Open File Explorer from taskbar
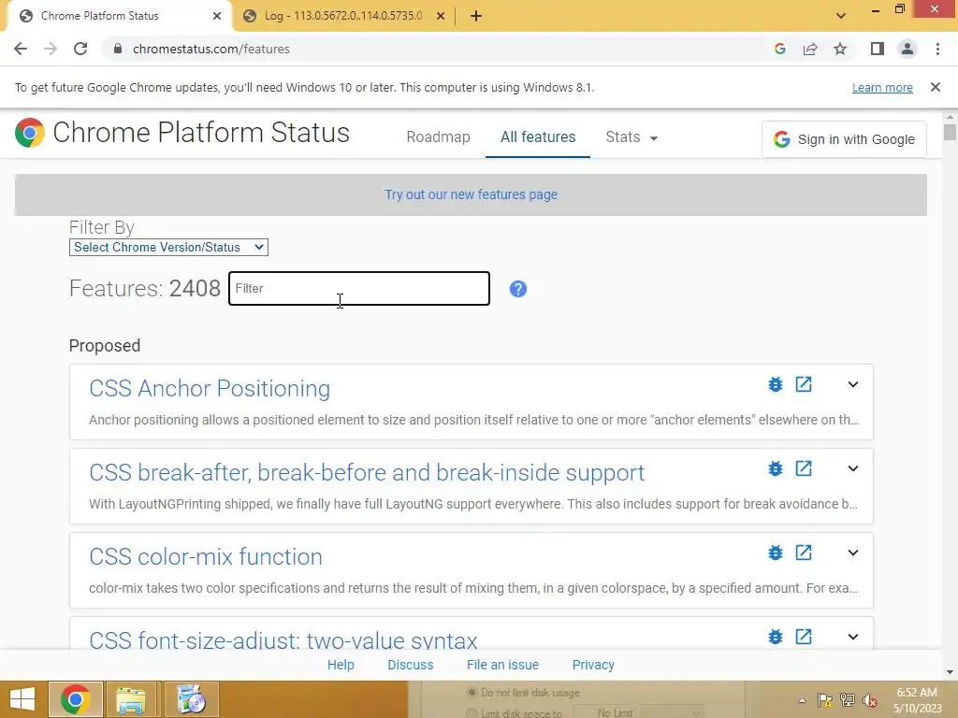Screen dimensions: 958x718 pyautogui.click(x=131, y=699)
